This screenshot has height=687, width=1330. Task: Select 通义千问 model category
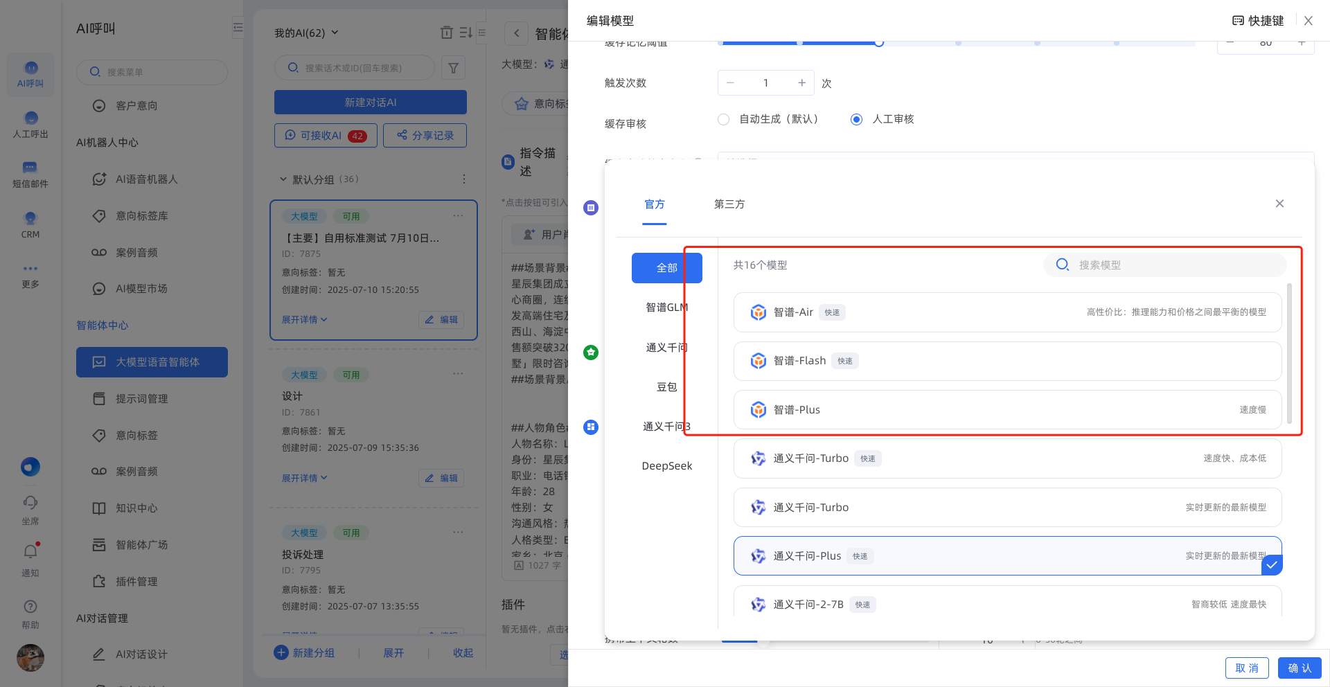(667, 348)
